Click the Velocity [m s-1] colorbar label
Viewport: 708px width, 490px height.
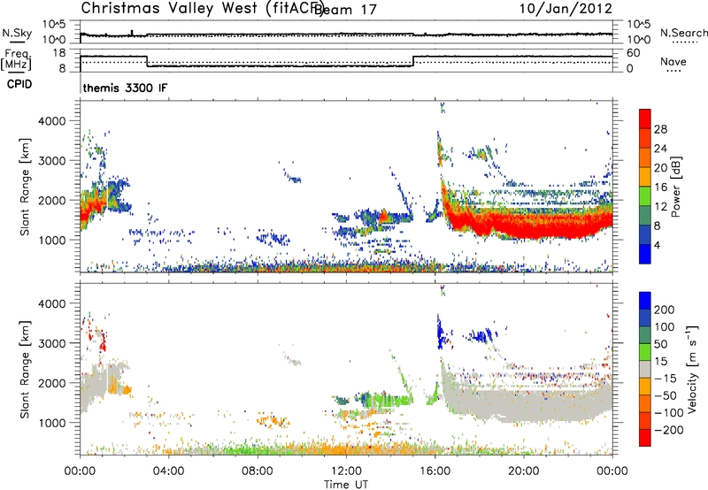tap(691, 369)
